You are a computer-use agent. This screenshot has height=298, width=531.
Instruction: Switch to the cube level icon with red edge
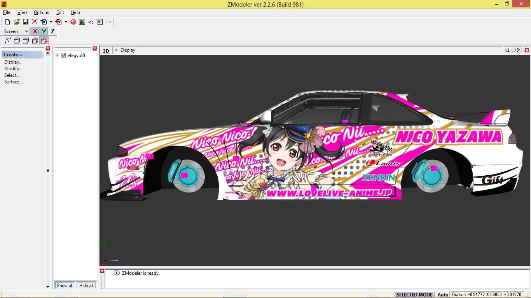pyautogui.click(x=26, y=40)
